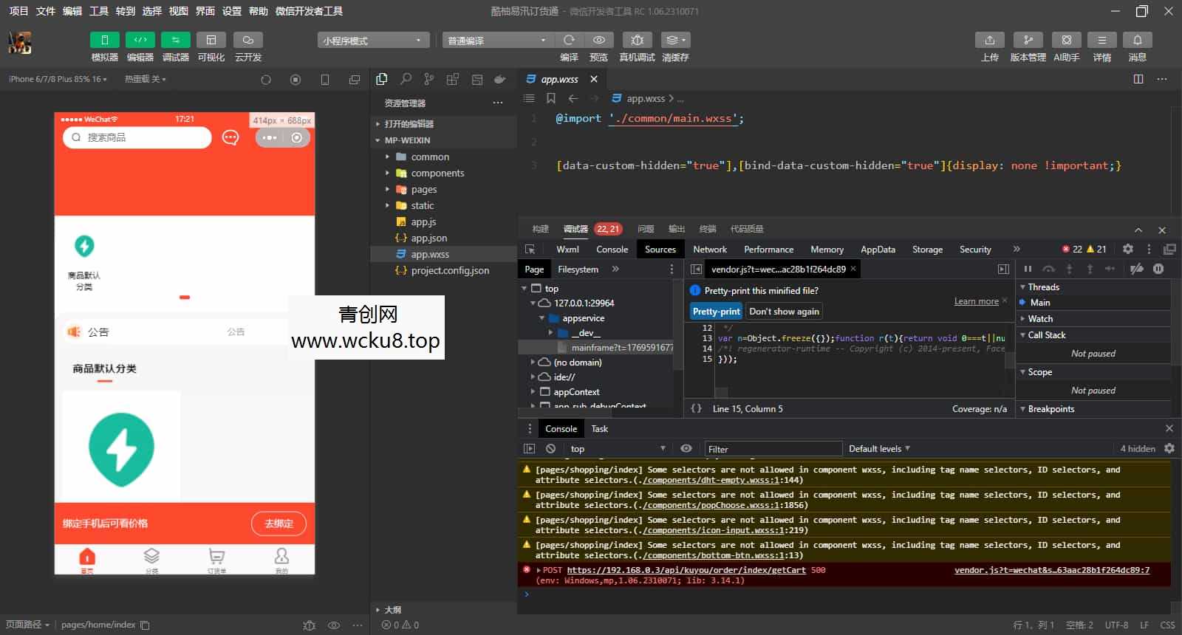The image size is (1182, 635).
Task: Click the element inspector arrow in devtools
Action: (530, 250)
